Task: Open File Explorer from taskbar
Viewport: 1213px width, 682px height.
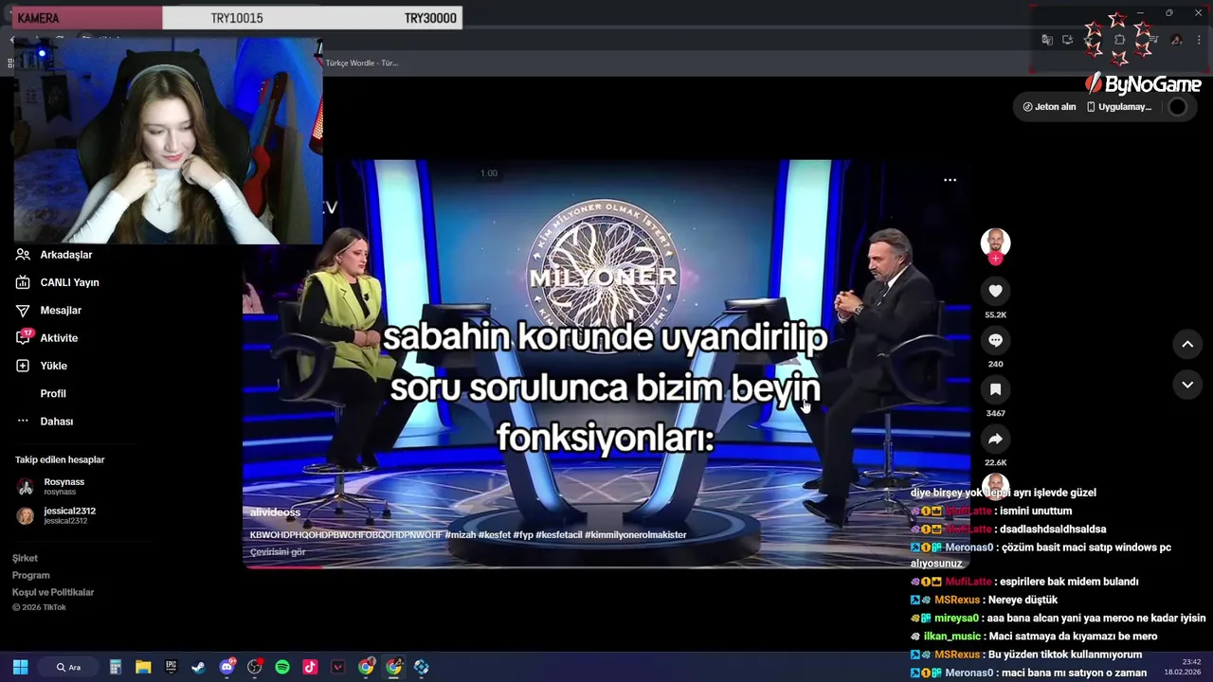Action: click(143, 667)
